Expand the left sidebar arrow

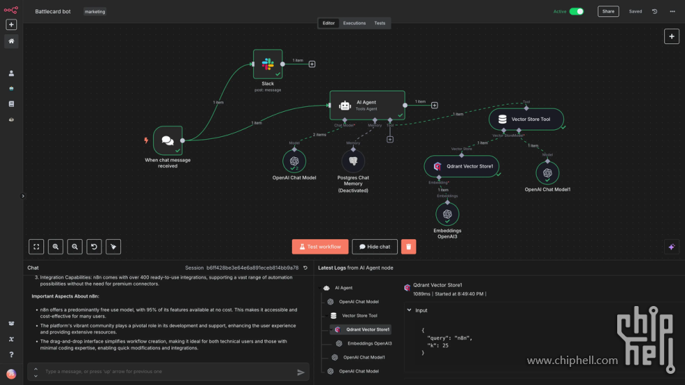[23, 196]
